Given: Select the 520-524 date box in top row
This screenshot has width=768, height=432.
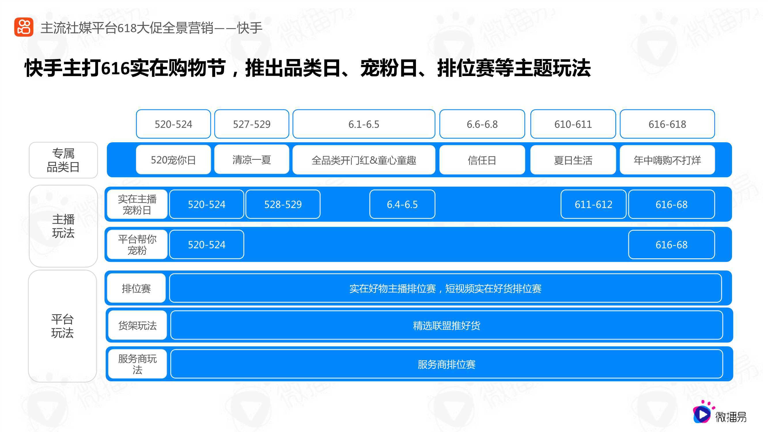Looking at the screenshot, I should coord(173,124).
